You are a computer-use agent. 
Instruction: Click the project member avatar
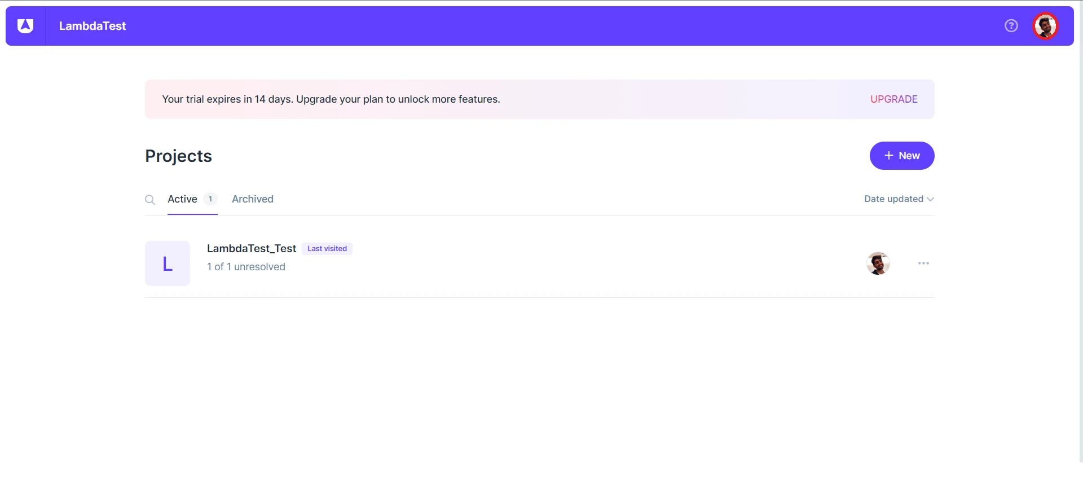(x=878, y=263)
